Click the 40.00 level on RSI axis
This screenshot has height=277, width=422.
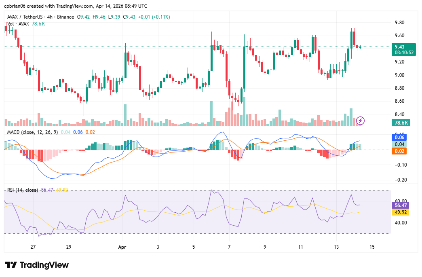click(400, 223)
